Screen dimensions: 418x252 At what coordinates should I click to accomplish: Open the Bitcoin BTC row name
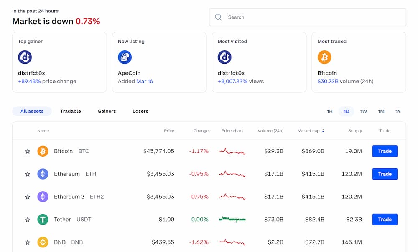point(71,151)
